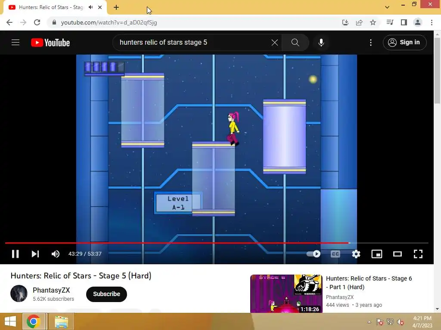Viewport: 441px width, 330px height.
Task: Open taskbar clock 4:21 PM
Action: (422, 322)
